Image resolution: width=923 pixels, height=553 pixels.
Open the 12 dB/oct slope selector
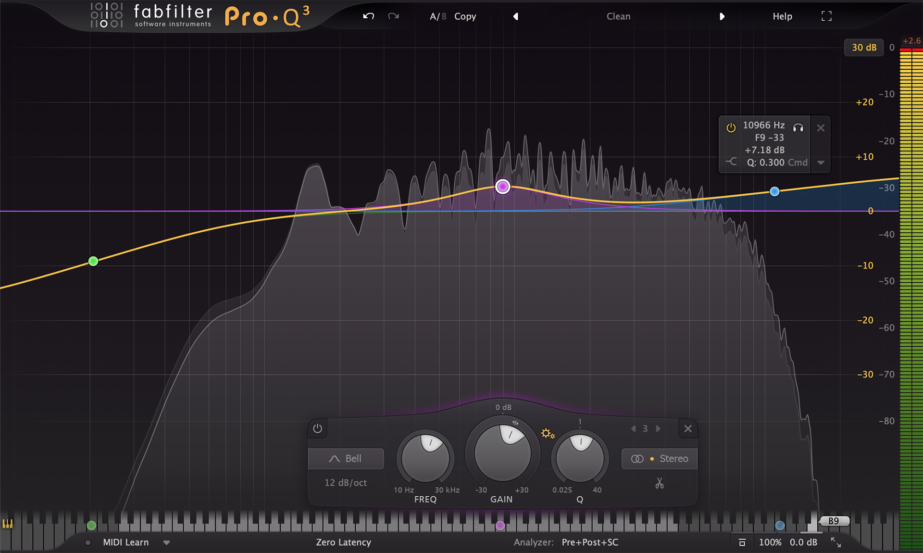point(346,483)
